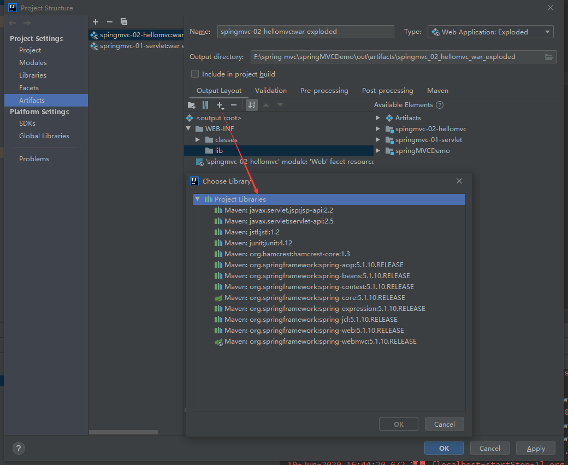Image resolution: width=568 pixels, height=465 pixels.
Task: Expand the springmvc-01-servlet available element
Action: [378, 139]
